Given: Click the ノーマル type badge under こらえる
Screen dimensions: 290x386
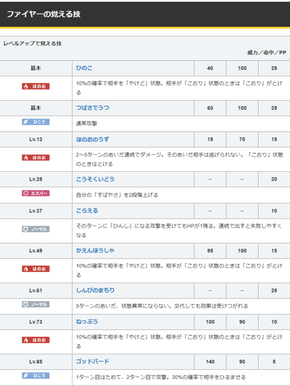Looking at the screenshot, I should click(x=35, y=229).
